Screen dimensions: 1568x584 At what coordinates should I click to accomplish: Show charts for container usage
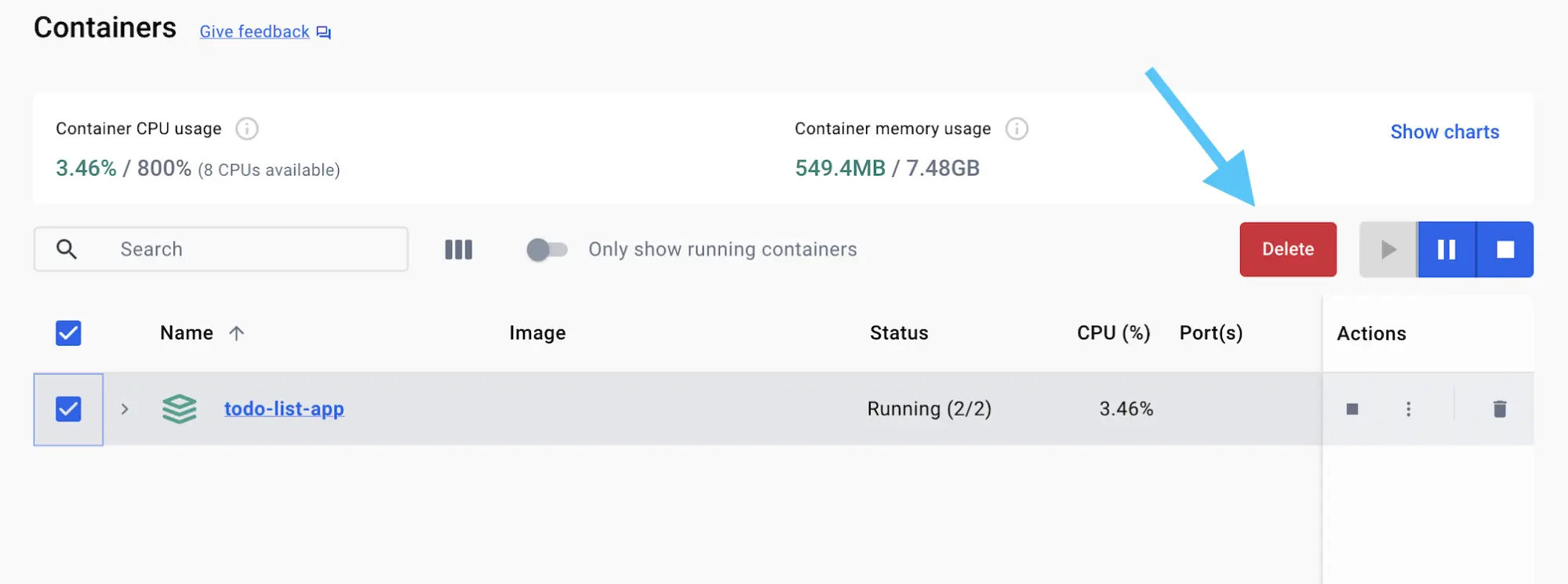point(1444,131)
